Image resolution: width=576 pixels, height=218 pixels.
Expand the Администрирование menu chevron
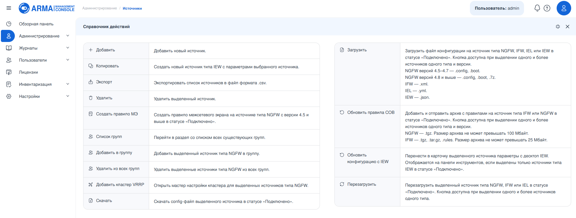[x=68, y=36]
